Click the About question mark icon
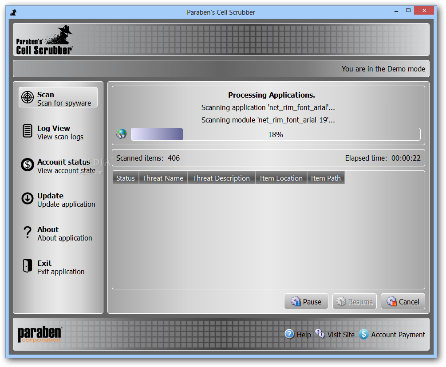 28,233
